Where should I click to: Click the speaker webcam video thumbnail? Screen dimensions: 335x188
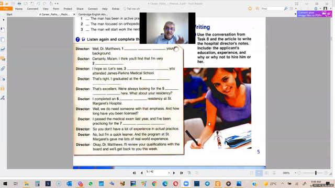167,28
